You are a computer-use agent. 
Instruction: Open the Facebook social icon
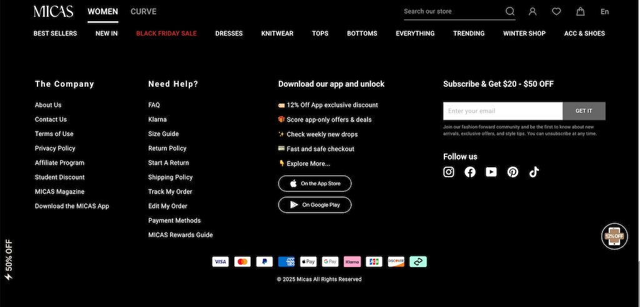470,172
